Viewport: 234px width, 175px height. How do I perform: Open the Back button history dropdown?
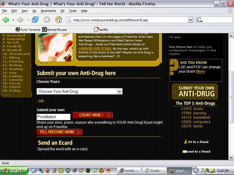pos(13,20)
